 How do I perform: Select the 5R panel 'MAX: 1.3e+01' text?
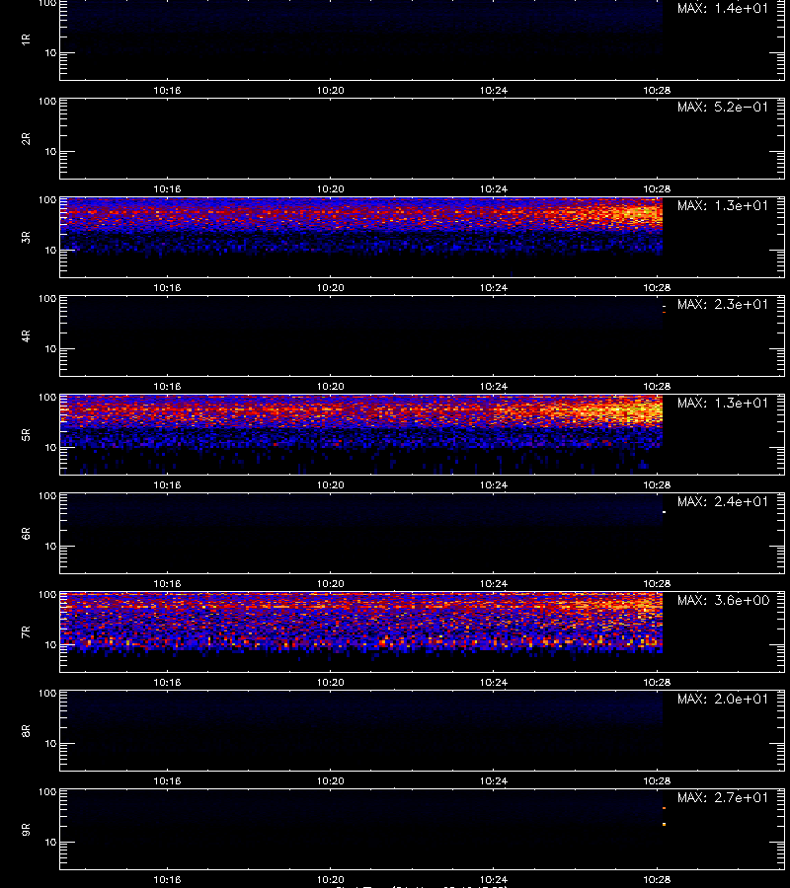click(x=723, y=403)
